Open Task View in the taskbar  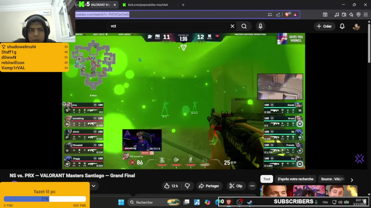[187, 202]
